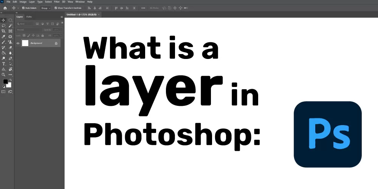Collapse the Layers panel double-arrow
The width and height of the screenshot is (378, 189).
pos(16,13)
